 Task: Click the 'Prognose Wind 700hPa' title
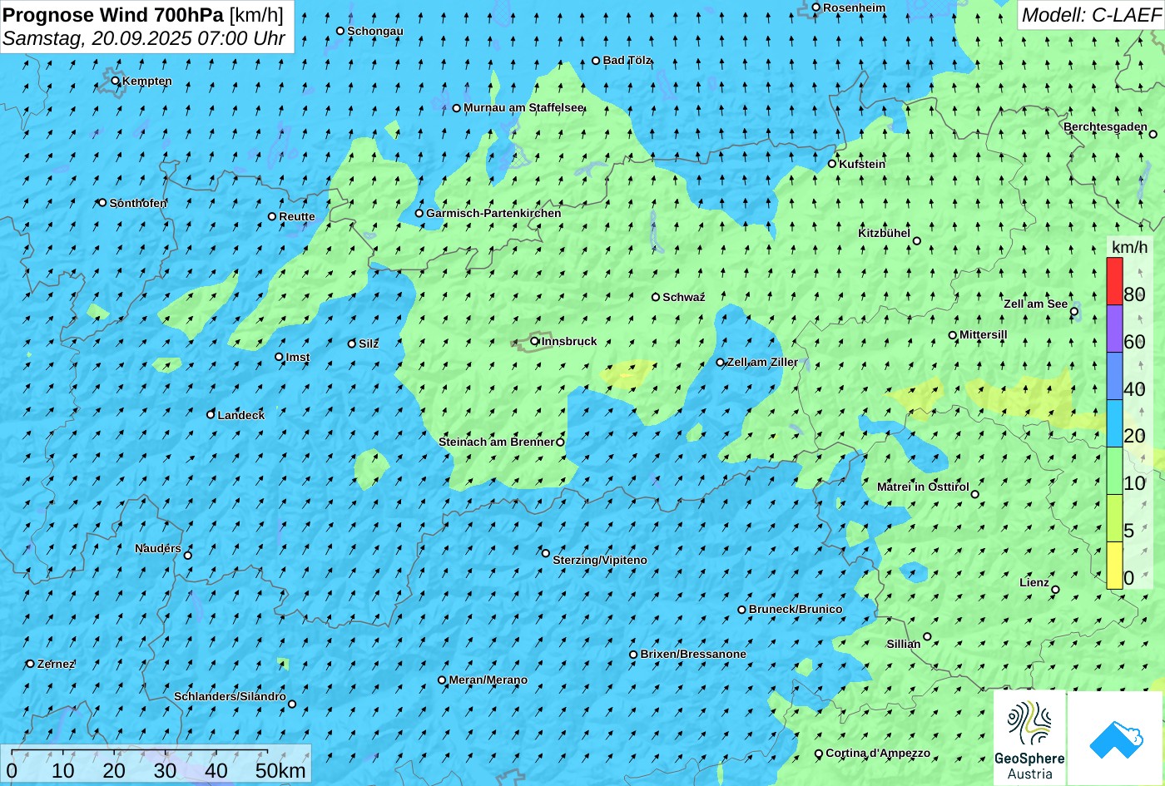(113, 14)
